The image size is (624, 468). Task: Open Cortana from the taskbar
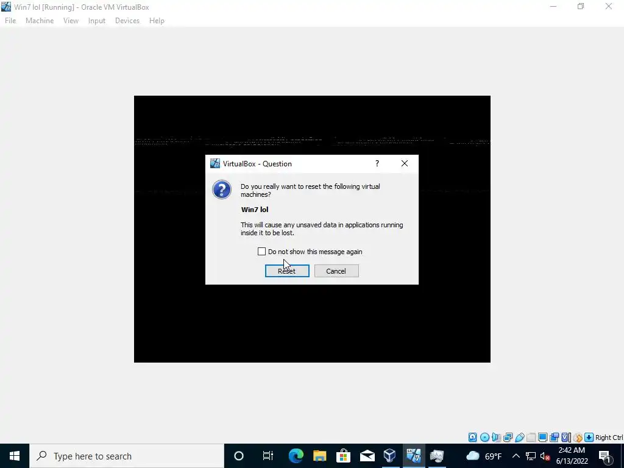pos(239,456)
